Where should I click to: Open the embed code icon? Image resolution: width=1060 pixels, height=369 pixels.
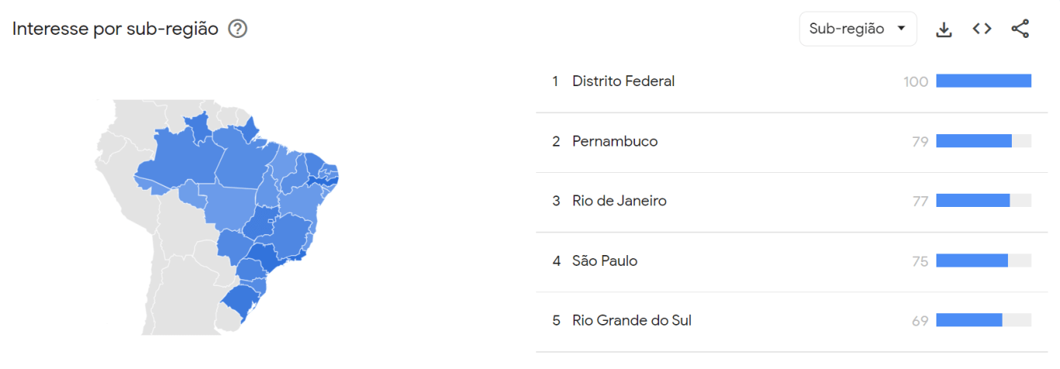(982, 29)
